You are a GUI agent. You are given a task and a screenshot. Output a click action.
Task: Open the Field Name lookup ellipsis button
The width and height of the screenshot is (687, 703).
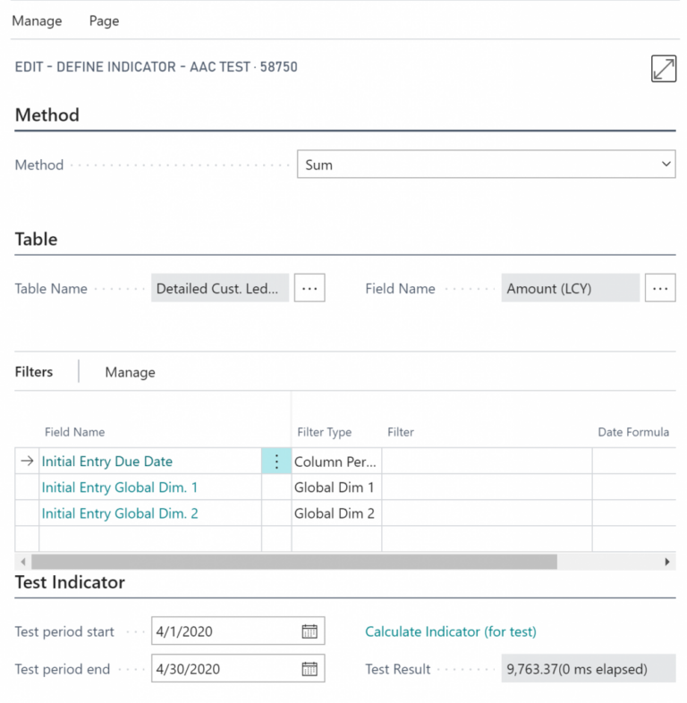(x=660, y=288)
